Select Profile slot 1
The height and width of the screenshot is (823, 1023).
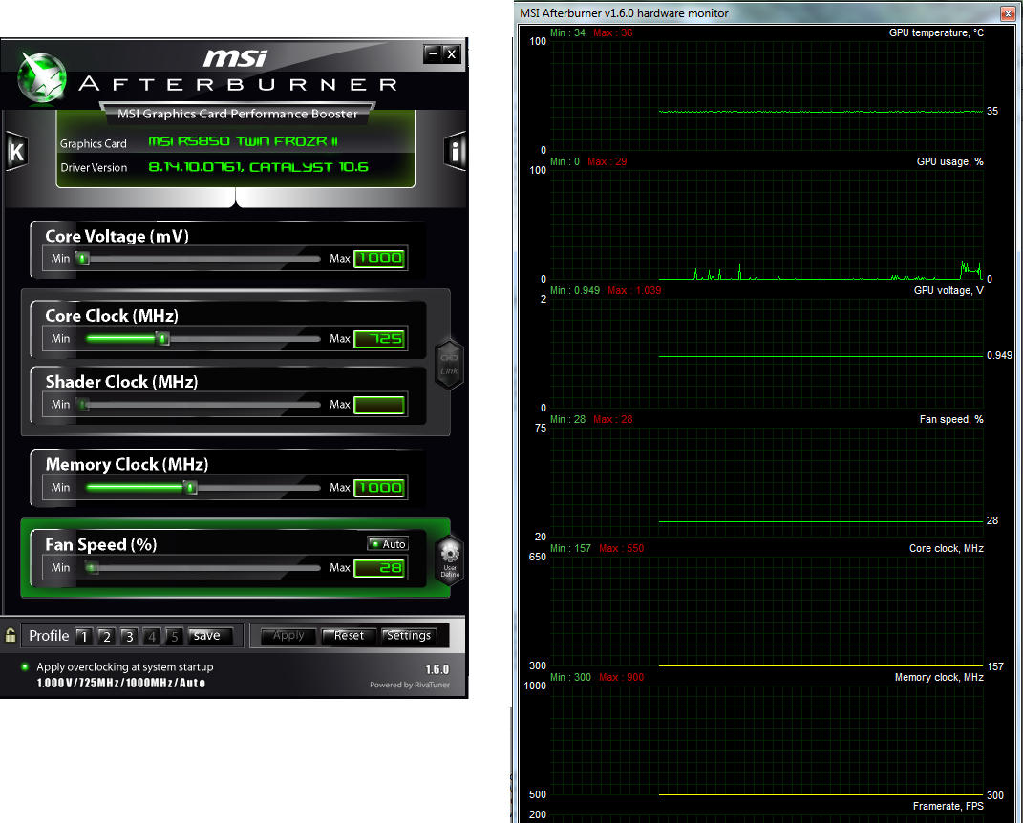[x=83, y=636]
